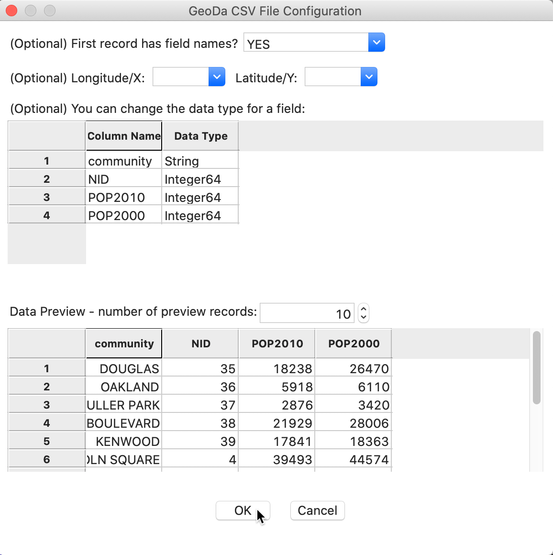Open the blue chevron on the field names dropdown
Image resolution: width=553 pixels, height=555 pixels.
[x=376, y=42]
